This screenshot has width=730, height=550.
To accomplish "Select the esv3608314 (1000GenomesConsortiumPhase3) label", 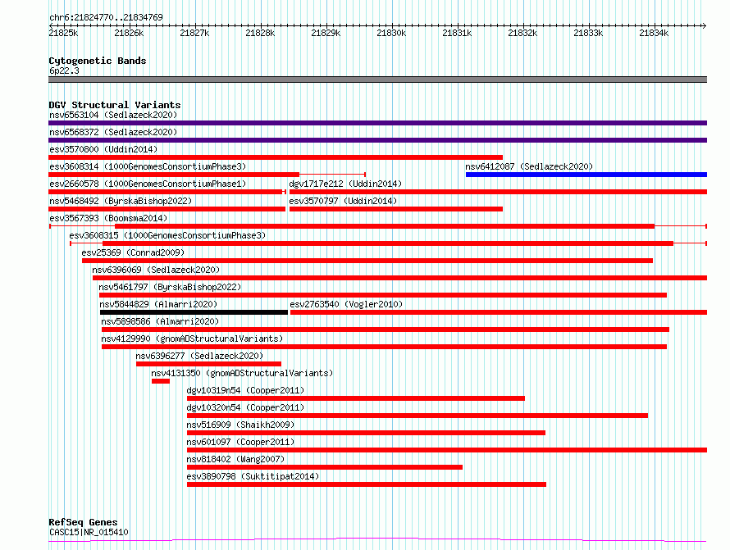I will click(148, 166).
